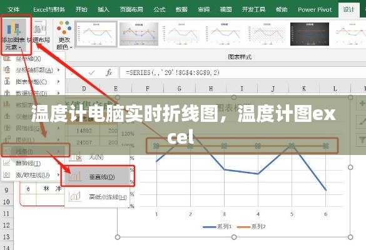Expand the 坐标轴标题(A) submenu arrow
The width and height of the screenshot is (366, 250).
click(x=59, y=70)
